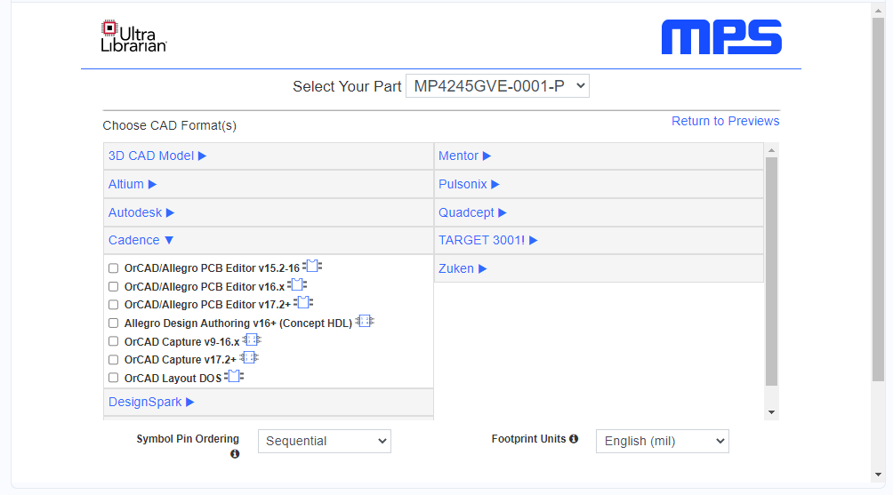Click the info icon under Symbol Pin Ordering
The image size is (893, 495).
click(x=235, y=454)
